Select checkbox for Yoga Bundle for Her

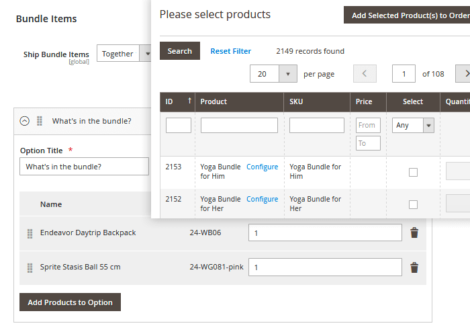pos(413,204)
